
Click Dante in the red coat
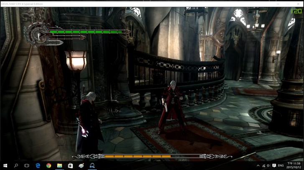coord(171,107)
